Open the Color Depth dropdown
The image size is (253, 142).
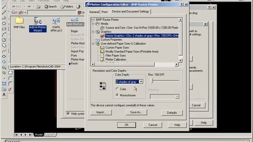(141, 82)
